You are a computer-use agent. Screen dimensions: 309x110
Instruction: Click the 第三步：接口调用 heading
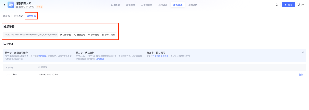click(x=156, y=53)
